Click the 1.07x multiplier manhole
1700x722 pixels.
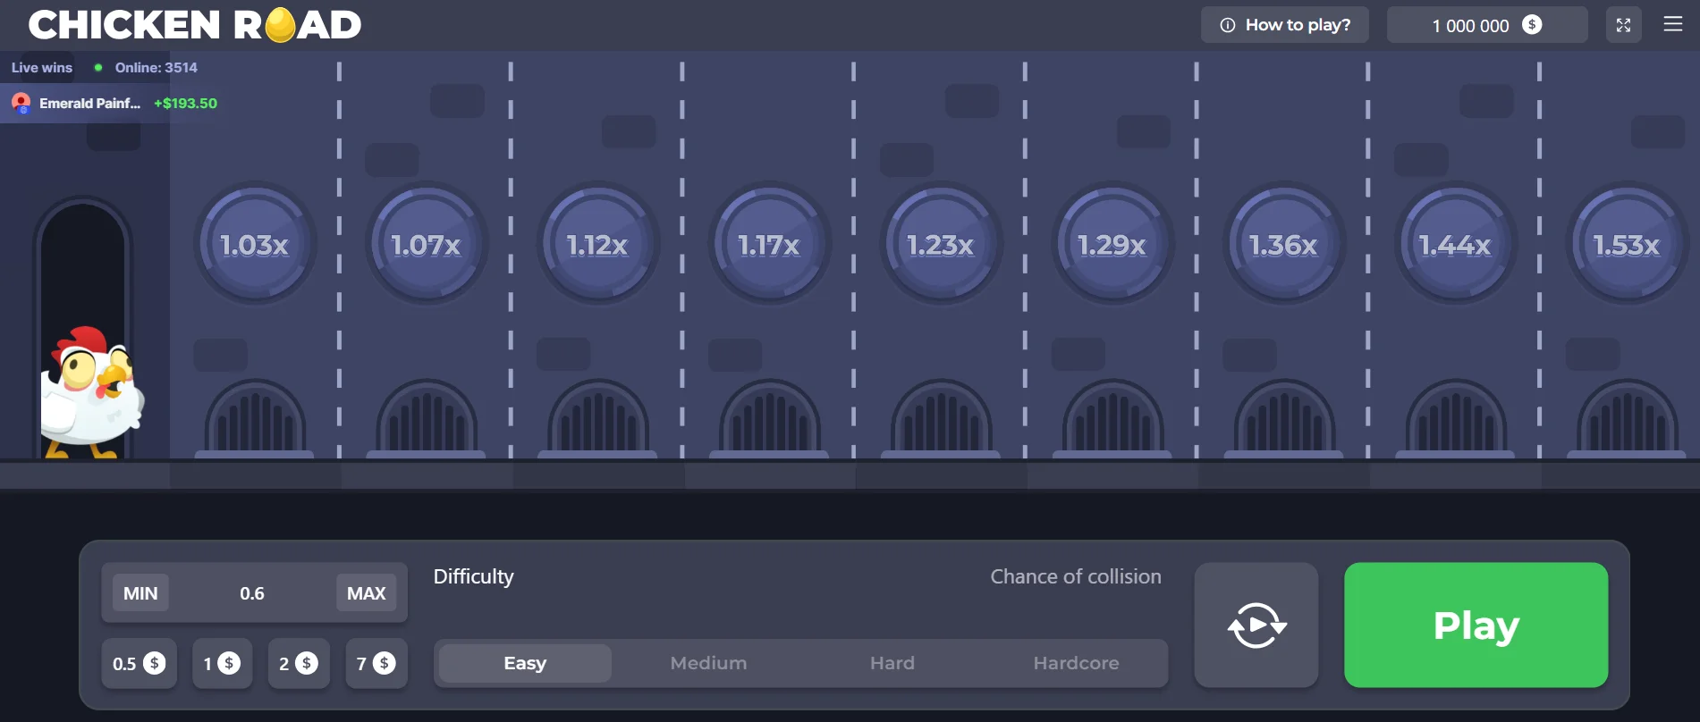tap(427, 244)
